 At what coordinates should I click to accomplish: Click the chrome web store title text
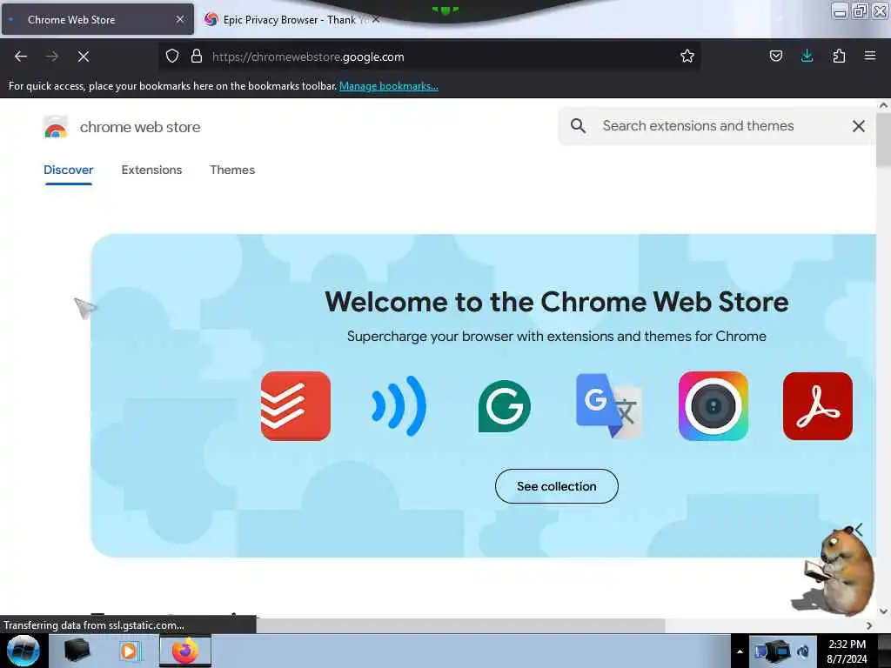(x=140, y=127)
